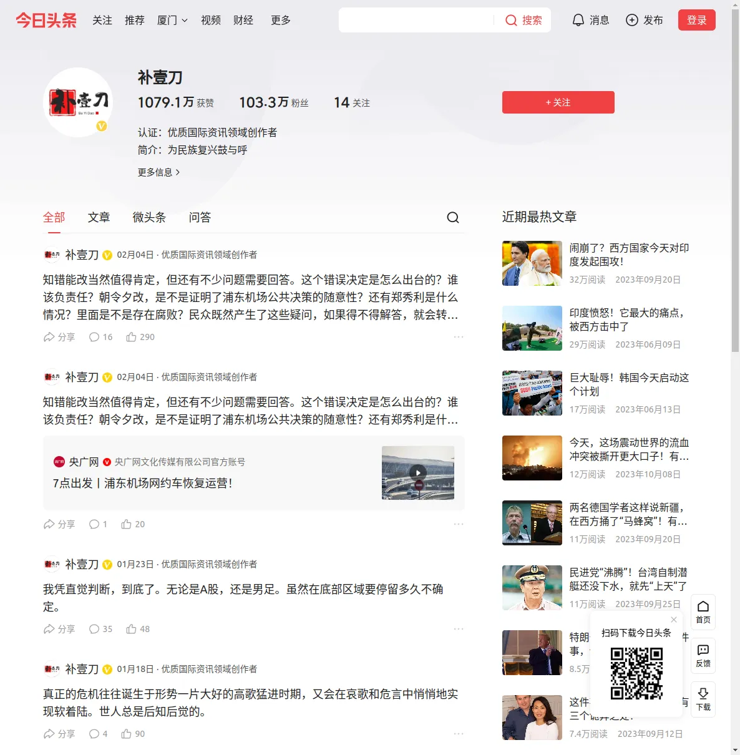View the 14 关注 following count
This screenshot has width=740, height=755.
352,102
